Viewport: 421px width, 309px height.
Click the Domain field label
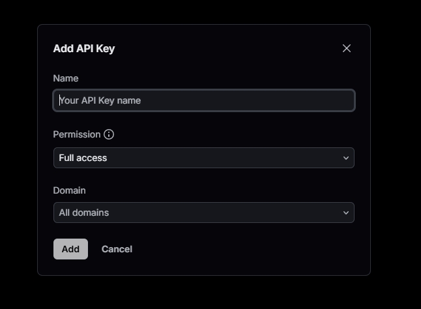pos(69,190)
